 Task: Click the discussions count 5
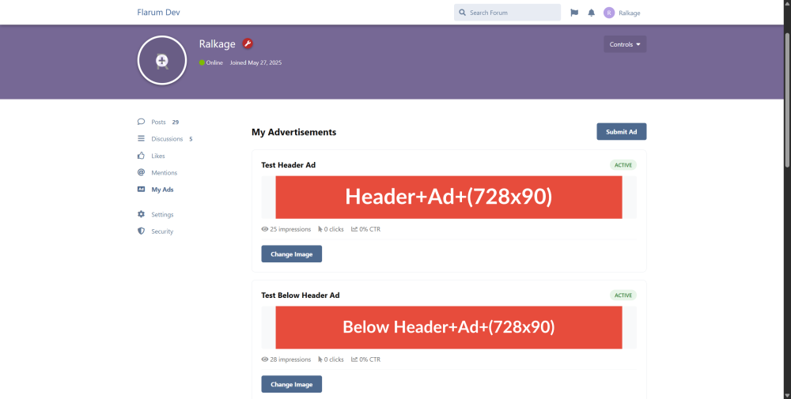click(x=191, y=139)
